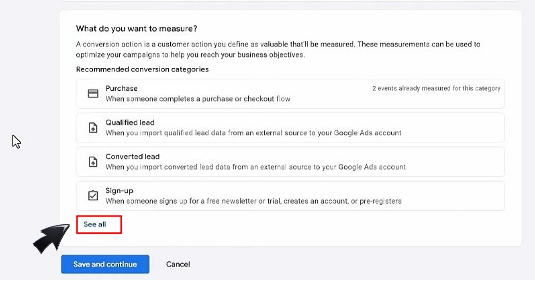Cancel the conversion setup

point(178,264)
